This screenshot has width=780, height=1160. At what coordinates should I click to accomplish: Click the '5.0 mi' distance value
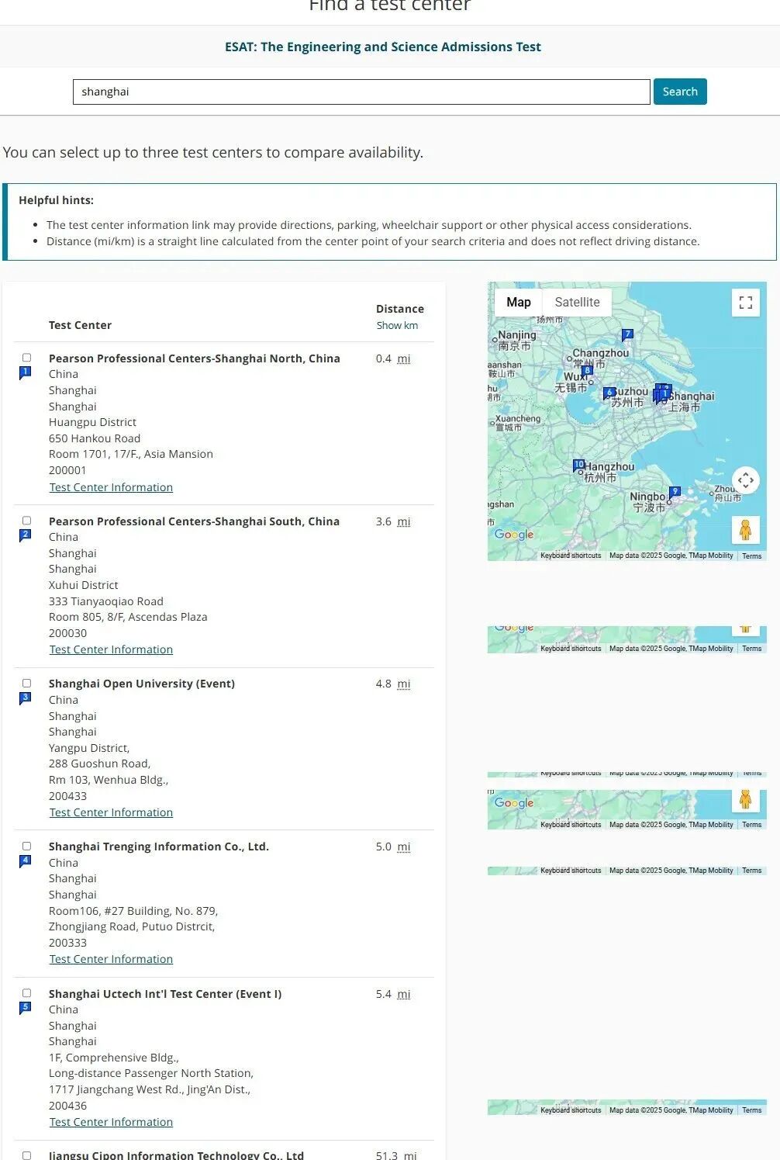[x=393, y=847]
